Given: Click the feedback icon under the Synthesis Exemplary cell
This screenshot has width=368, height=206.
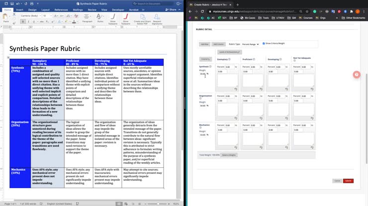Looking at the screenshot, I should [x=236, y=89].
